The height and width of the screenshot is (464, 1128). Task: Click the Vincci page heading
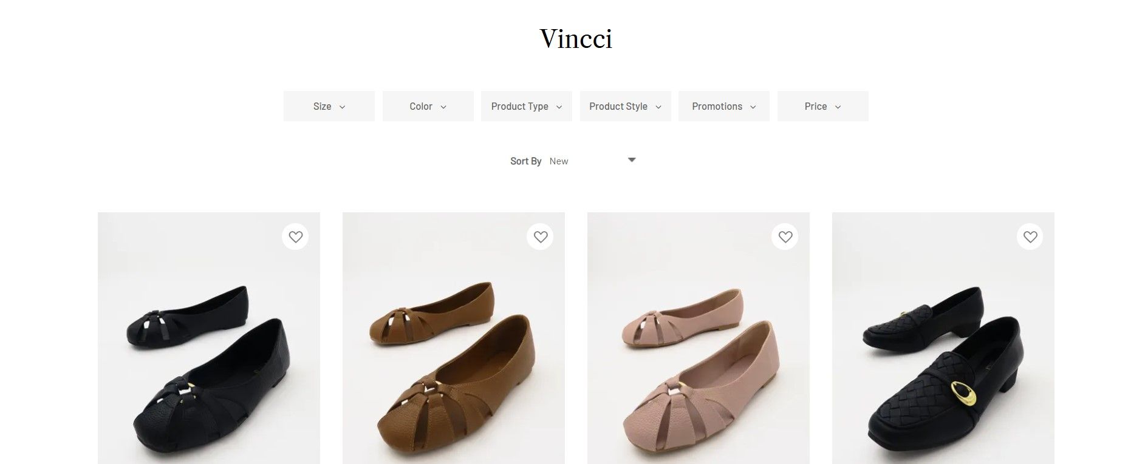[576, 39]
